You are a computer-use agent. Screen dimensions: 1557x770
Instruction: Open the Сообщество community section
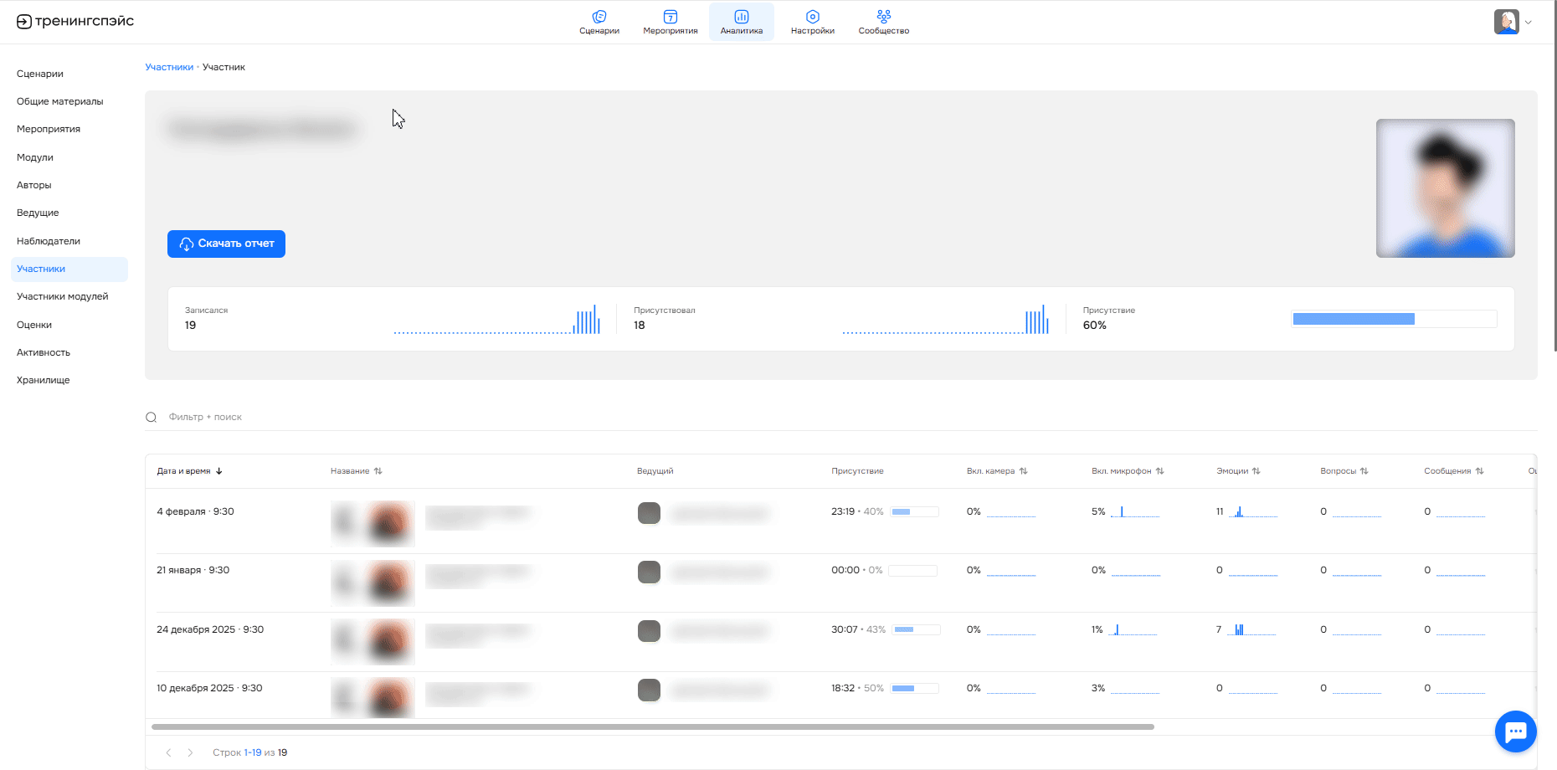884,22
